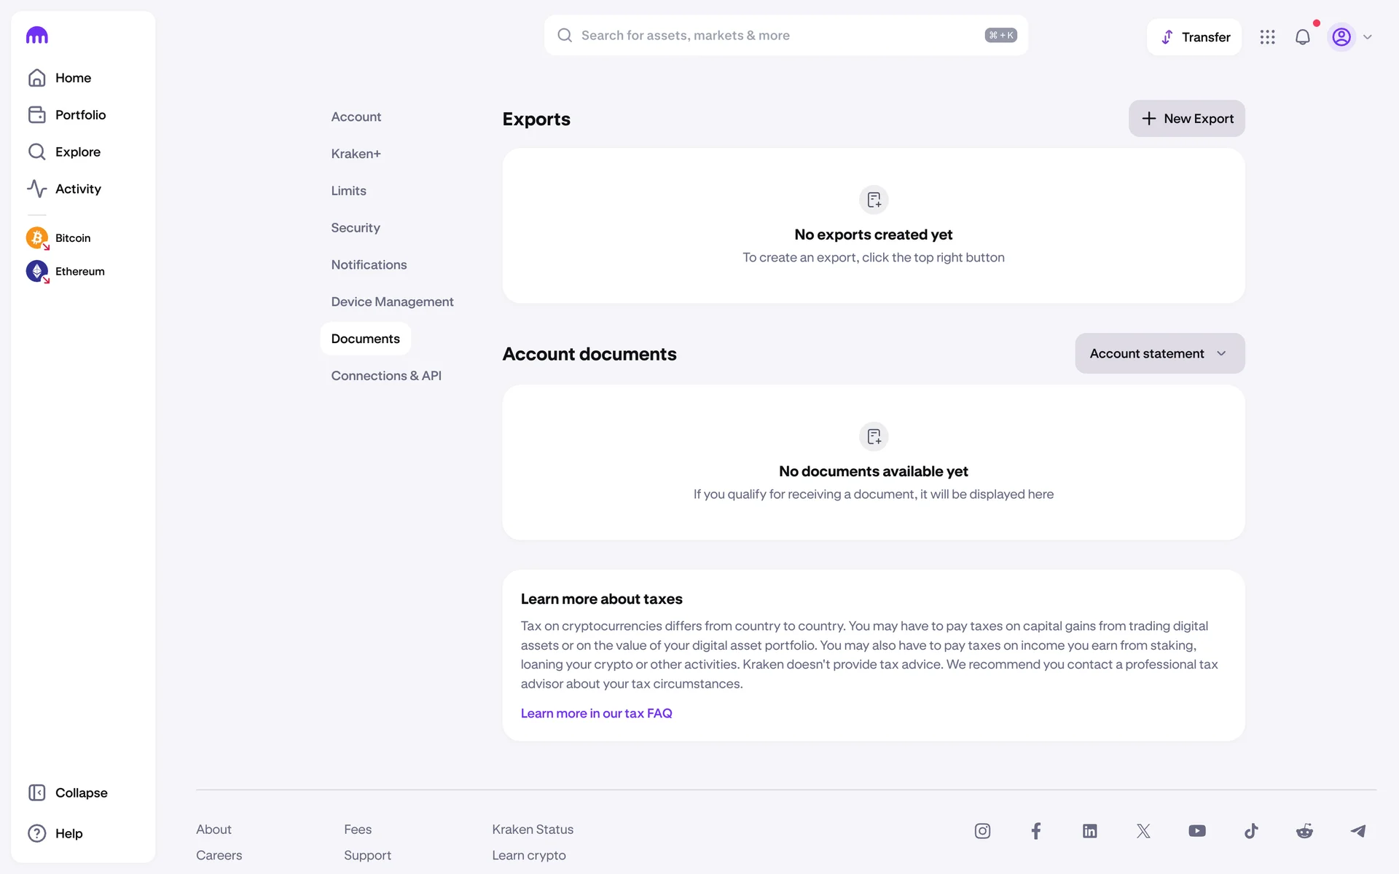Collapse the left sidebar
1399x874 pixels.
click(68, 792)
